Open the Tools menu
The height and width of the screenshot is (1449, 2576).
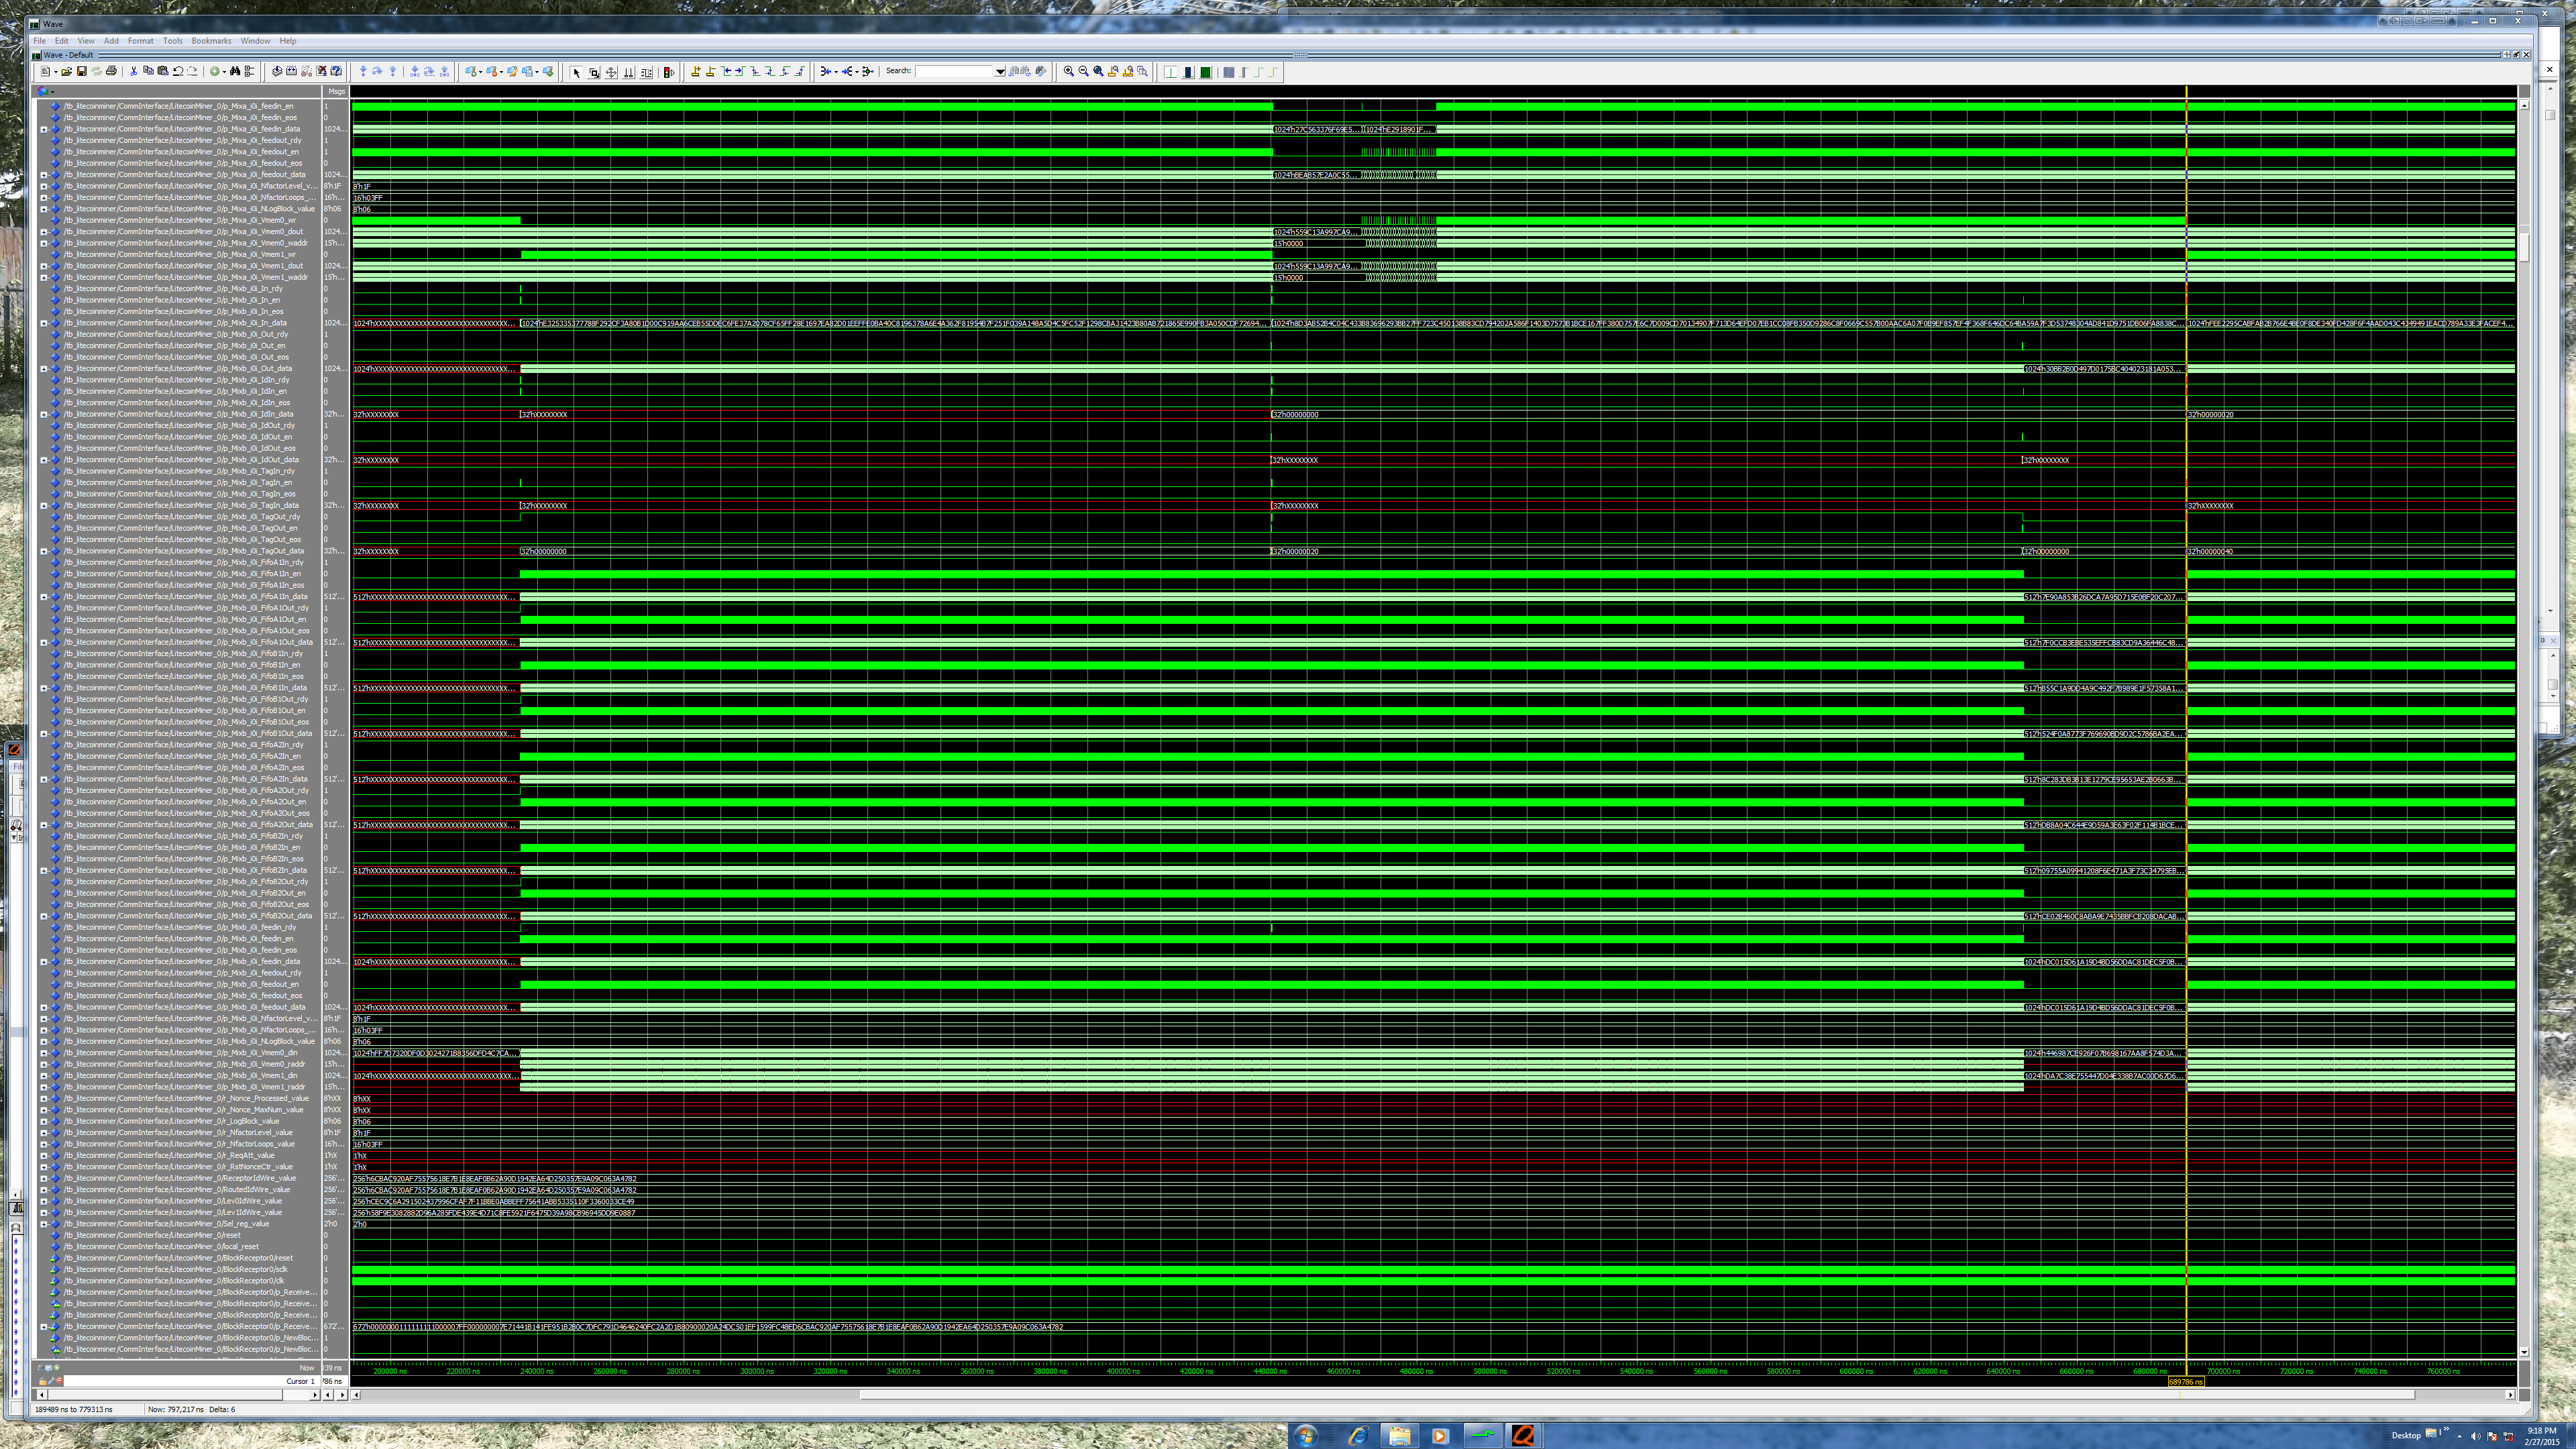pyautogui.click(x=173, y=41)
